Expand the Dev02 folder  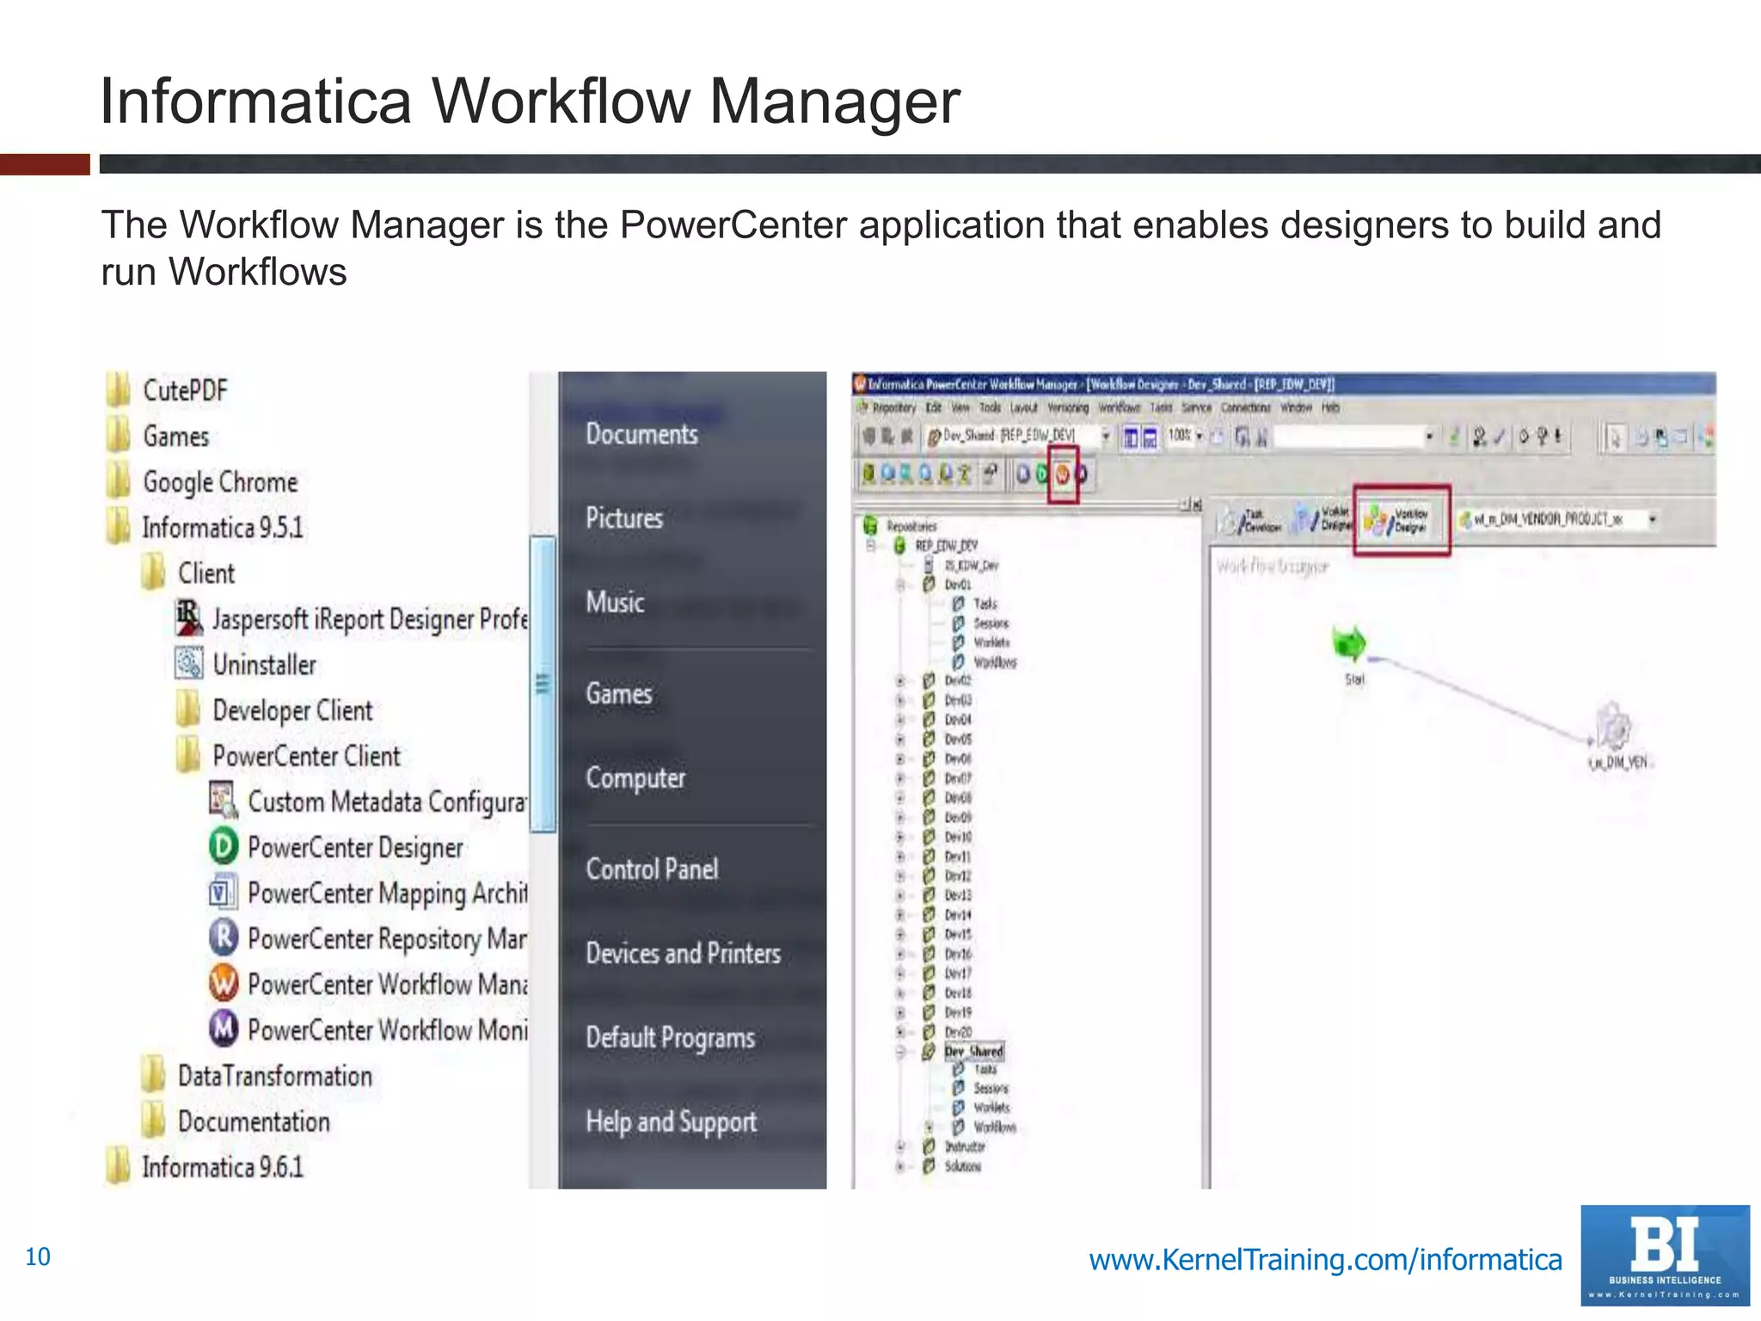click(900, 680)
